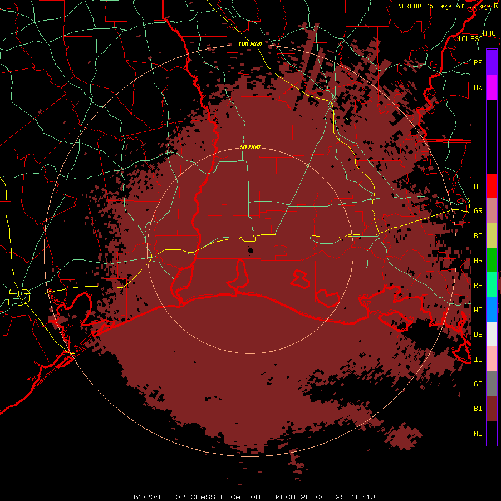Select the ND black legend swatch
This screenshot has height=501, width=501.
pyautogui.click(x=492, y=433)
